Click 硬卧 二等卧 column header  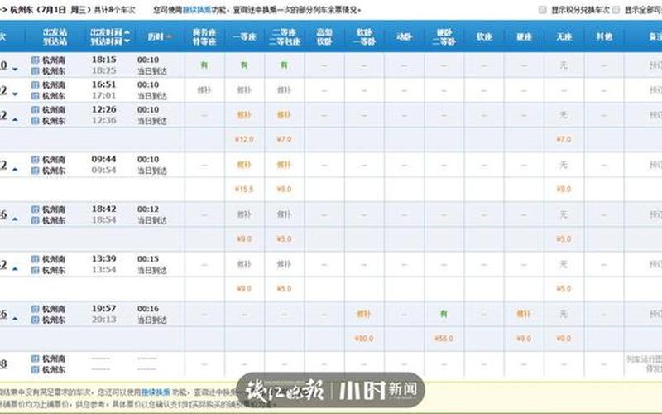coord(444,36)
